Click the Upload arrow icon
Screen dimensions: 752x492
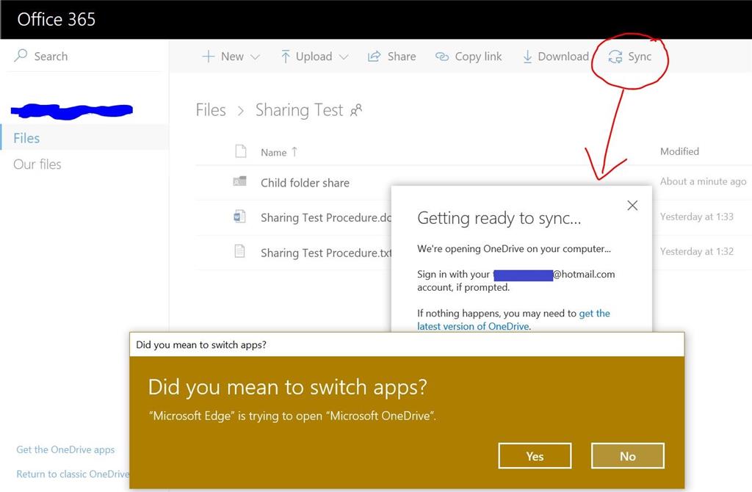286,56
